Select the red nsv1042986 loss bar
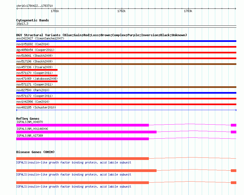This screenshot has height=195, width=244. [126, 104]
